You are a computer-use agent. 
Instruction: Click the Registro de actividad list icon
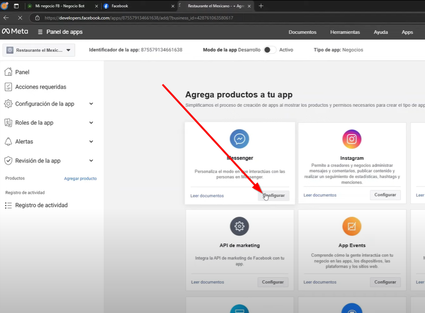click(x=8, y=205)
